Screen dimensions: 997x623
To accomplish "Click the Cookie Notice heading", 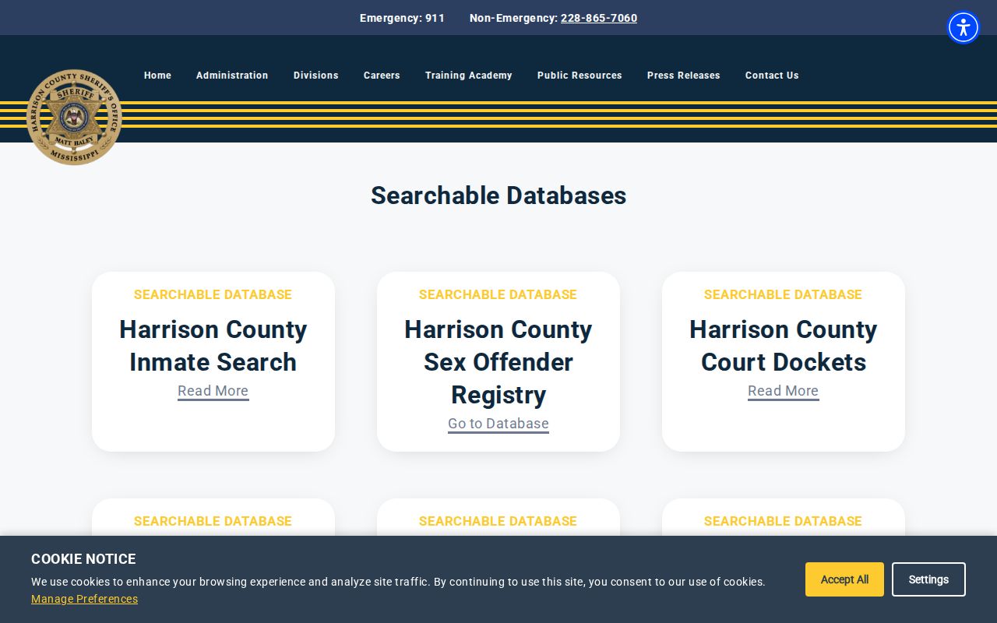I will 83,559.
